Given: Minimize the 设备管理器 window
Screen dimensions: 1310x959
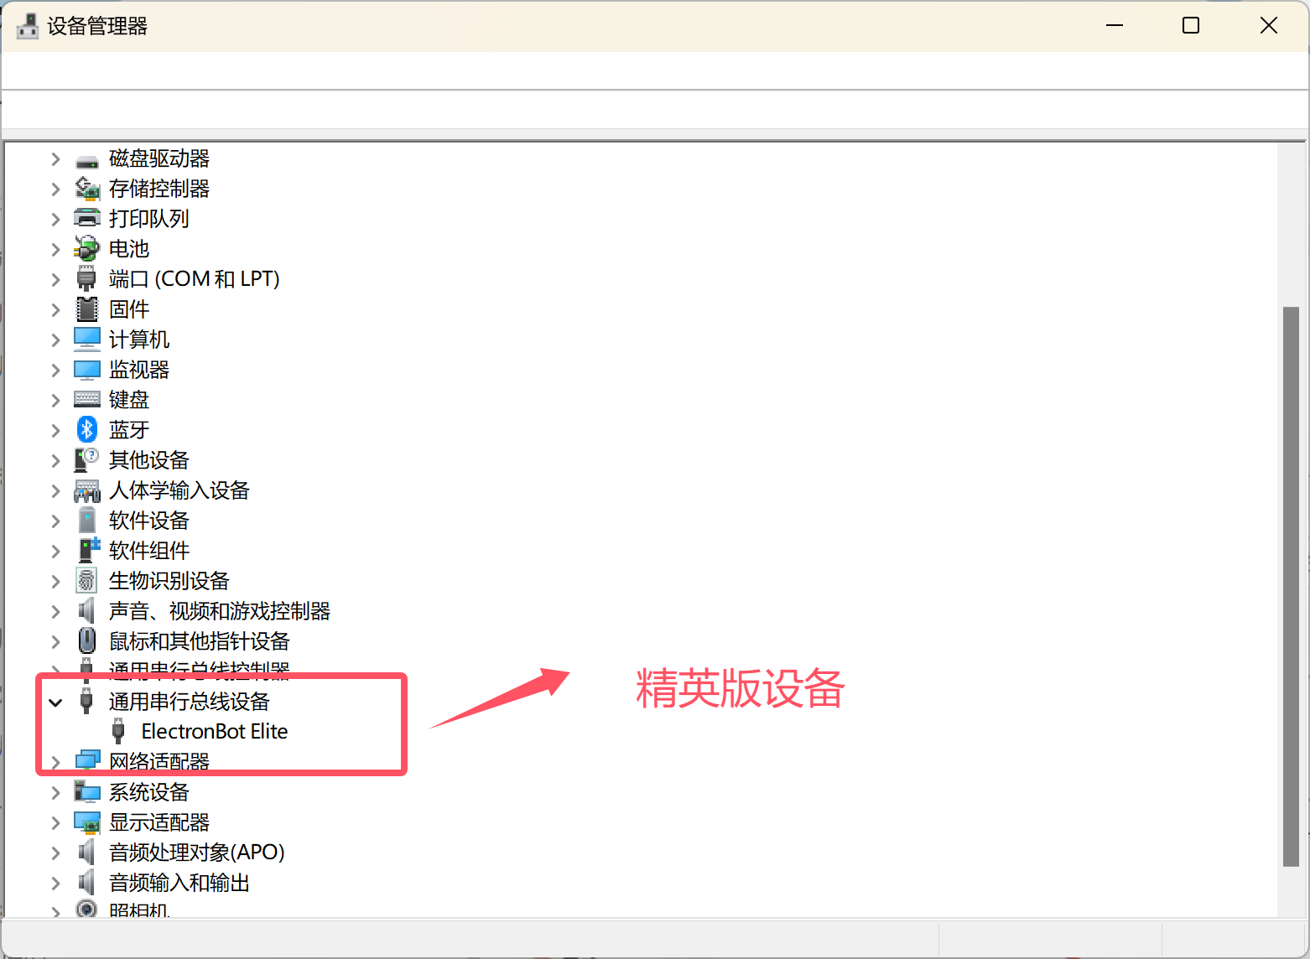Looking at the screenshot, I should pyautogui.click(x=1115, y=26).
